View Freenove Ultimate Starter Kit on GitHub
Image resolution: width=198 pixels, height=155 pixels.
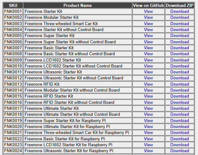[148, 109]
